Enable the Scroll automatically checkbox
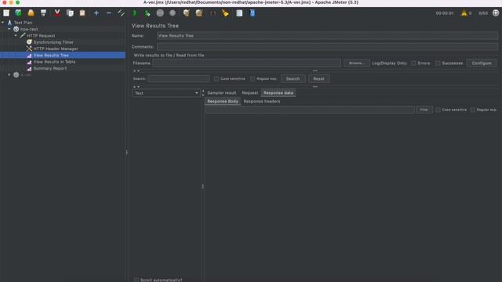This screenshot has height=282, width=502. coord(136,280)
